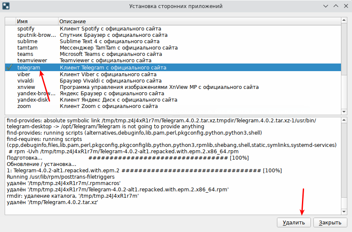Select the teams row
The height and width of the screenshot is (232, 352).
point(173,54)
